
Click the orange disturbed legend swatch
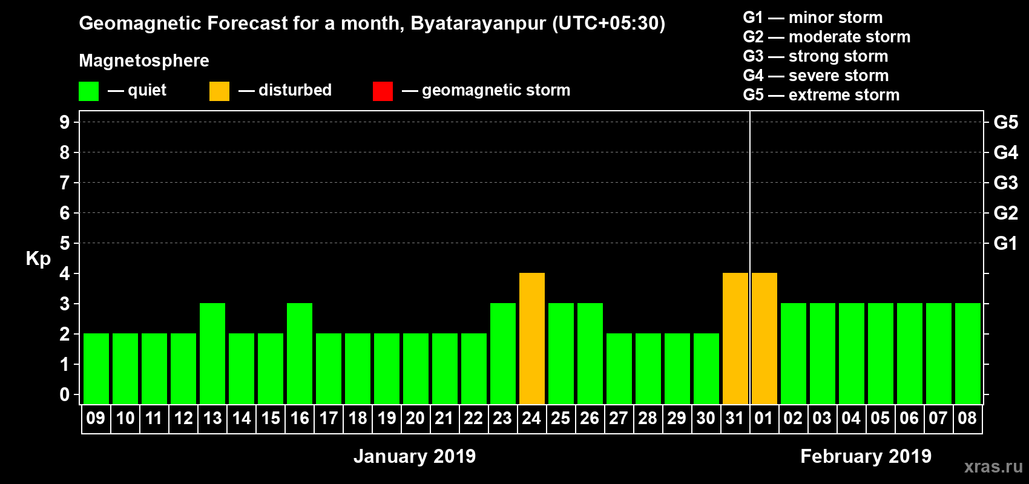219,91
